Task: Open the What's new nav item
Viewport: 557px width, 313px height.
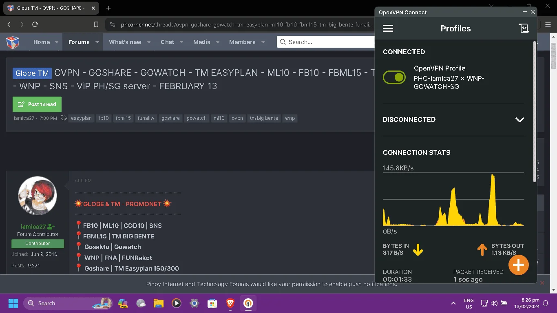Action: click(x=125, y=42)
